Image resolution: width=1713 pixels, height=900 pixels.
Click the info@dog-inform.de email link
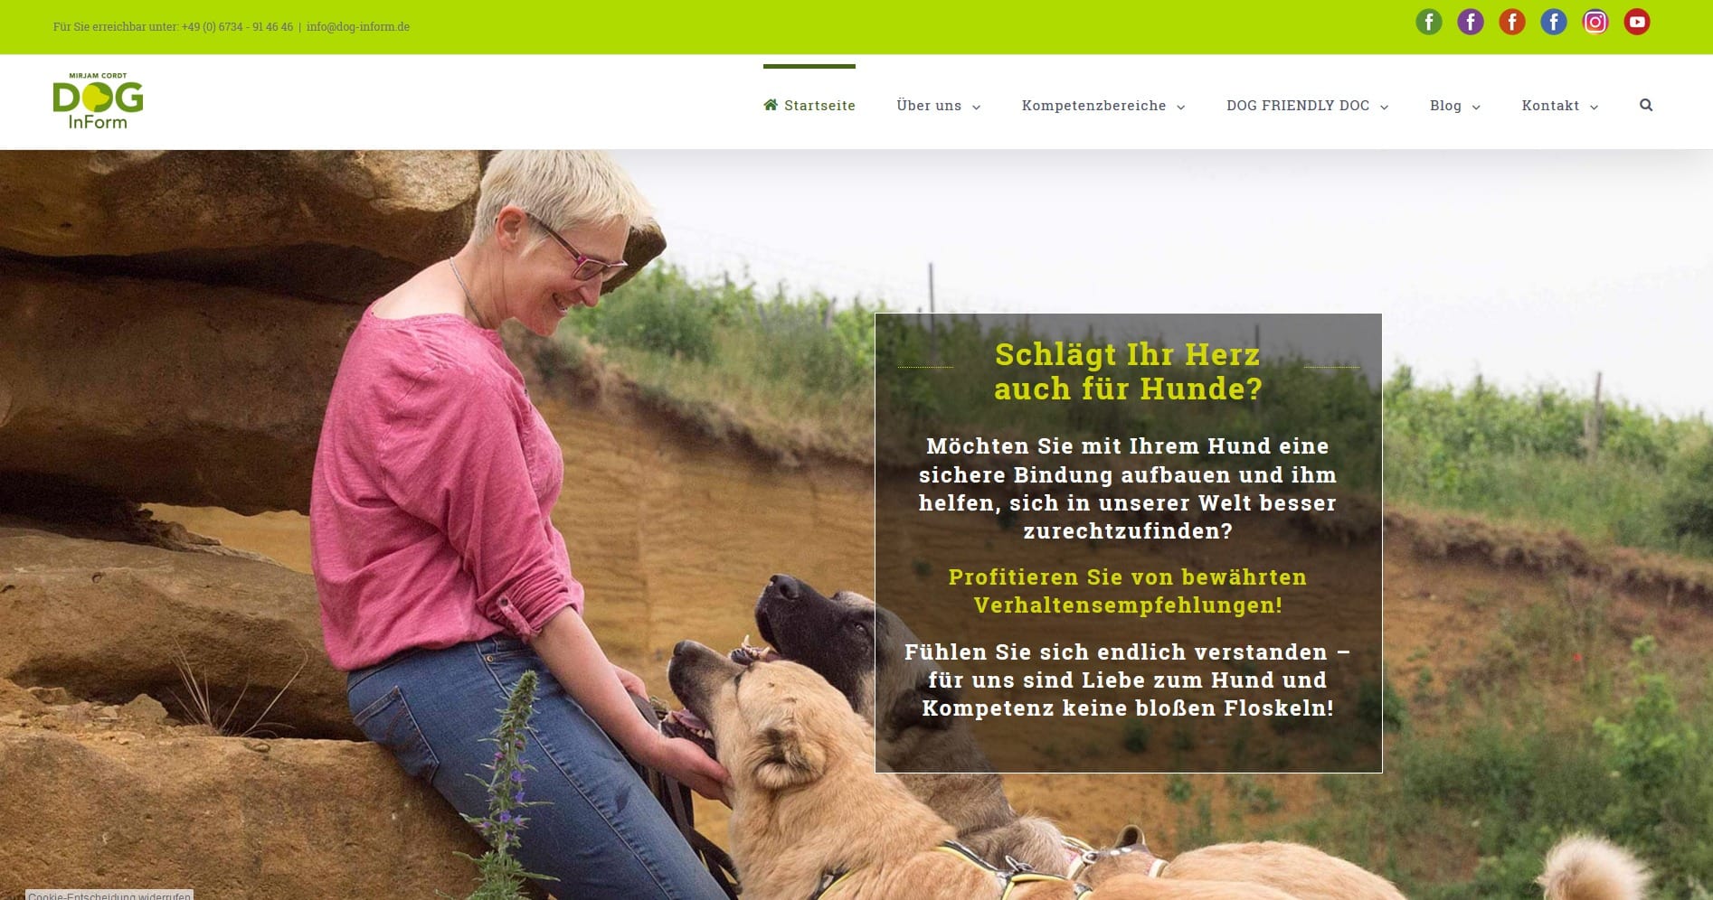(358, 26)
